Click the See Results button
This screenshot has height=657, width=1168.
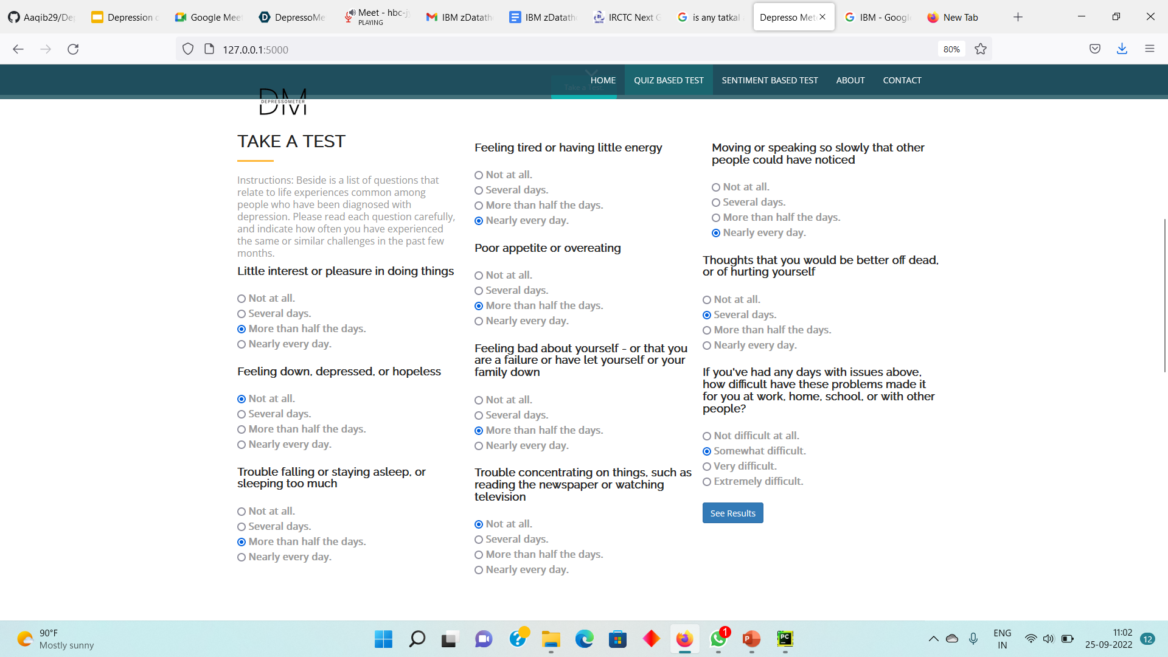coord(732,513)
